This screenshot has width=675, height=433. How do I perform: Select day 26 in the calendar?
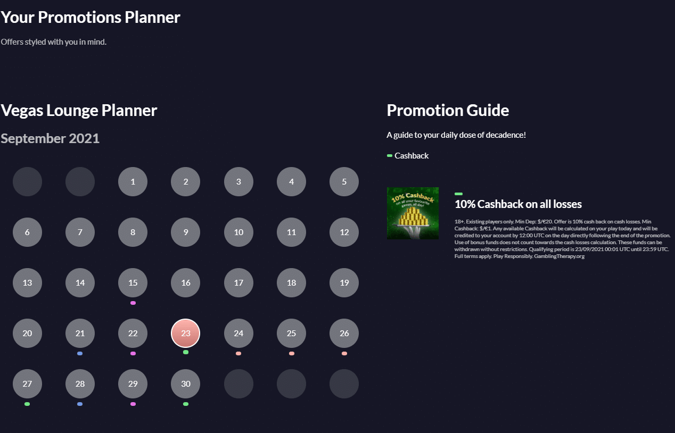344,334
